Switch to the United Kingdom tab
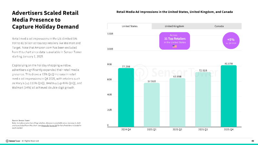The image size is (258, 145). pyautogui.click(x=174, y=26)
